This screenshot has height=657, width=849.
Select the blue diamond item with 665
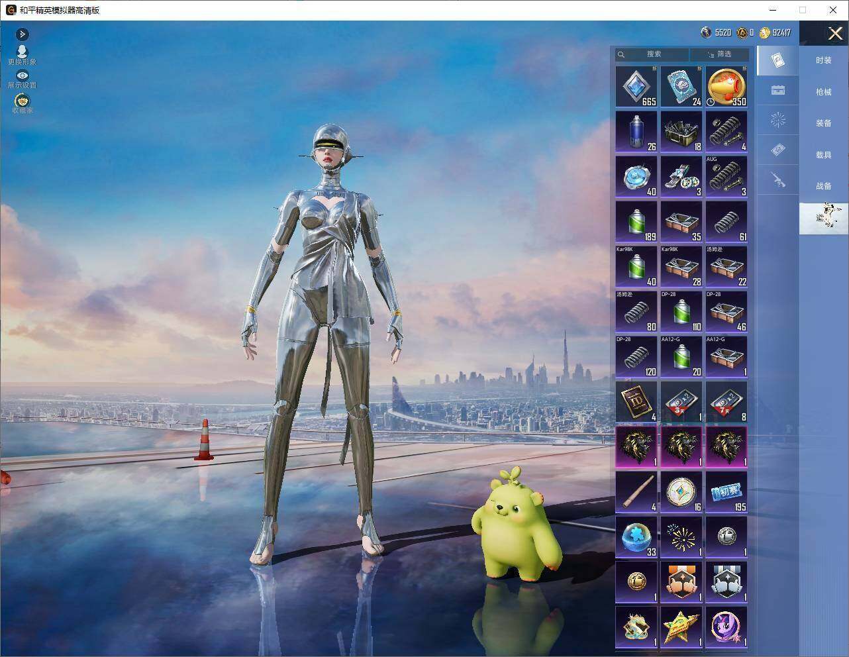636,86
